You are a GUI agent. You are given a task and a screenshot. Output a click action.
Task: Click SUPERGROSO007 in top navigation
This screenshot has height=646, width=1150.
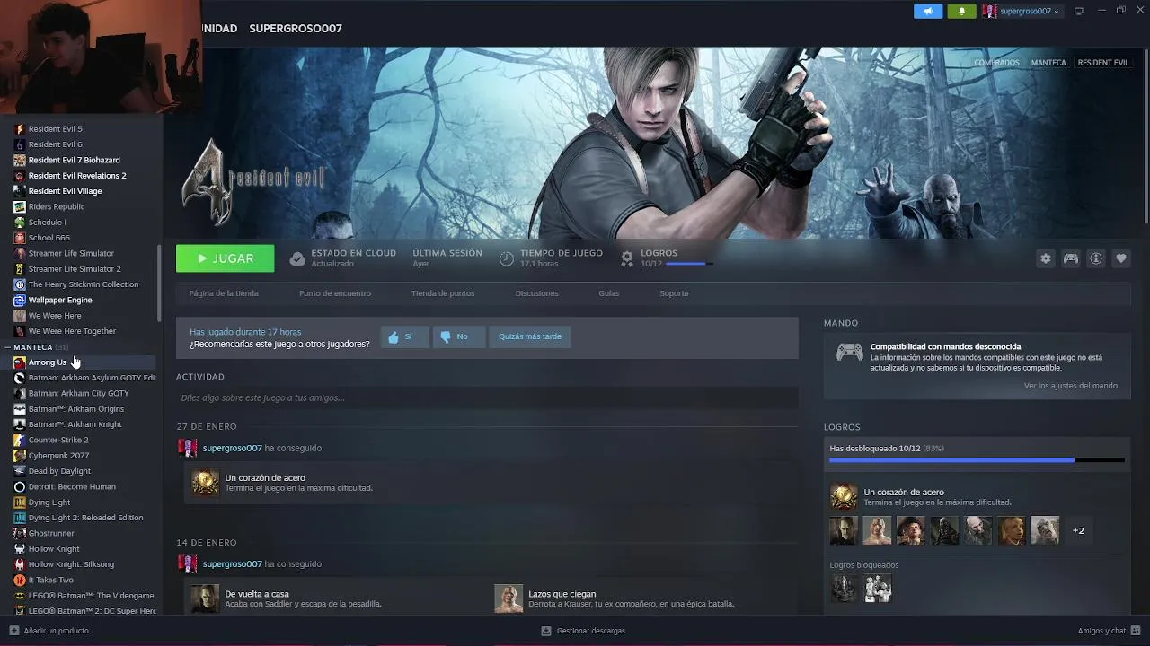(x=296, y=29)
